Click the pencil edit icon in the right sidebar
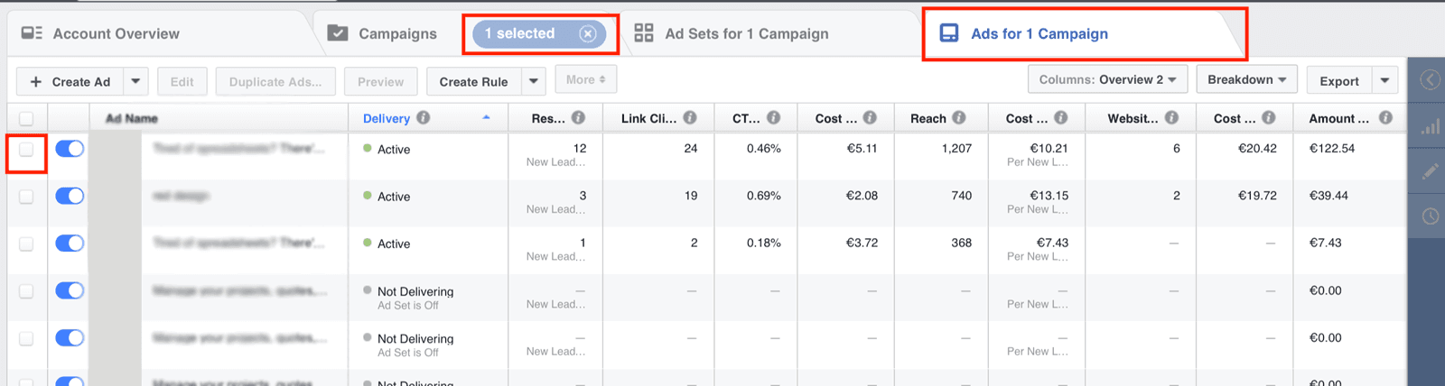This screenshot has height=386, width=1445. coord(1430,171)
